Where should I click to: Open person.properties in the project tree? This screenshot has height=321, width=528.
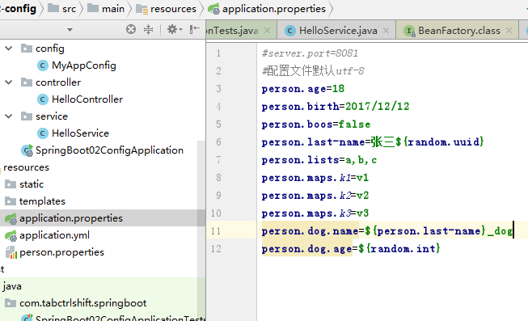[61, 252]
